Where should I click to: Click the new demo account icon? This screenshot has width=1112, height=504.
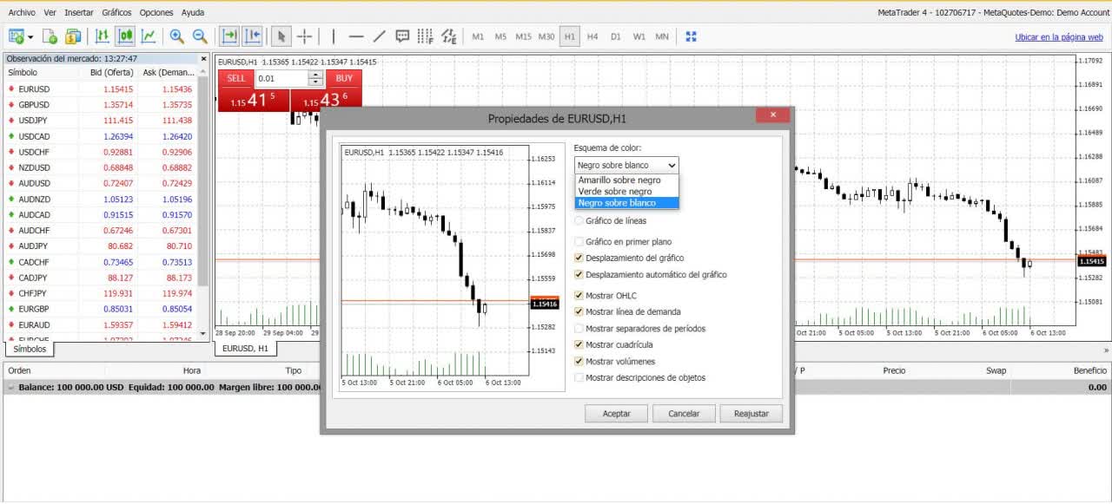[x=50, y=36]
